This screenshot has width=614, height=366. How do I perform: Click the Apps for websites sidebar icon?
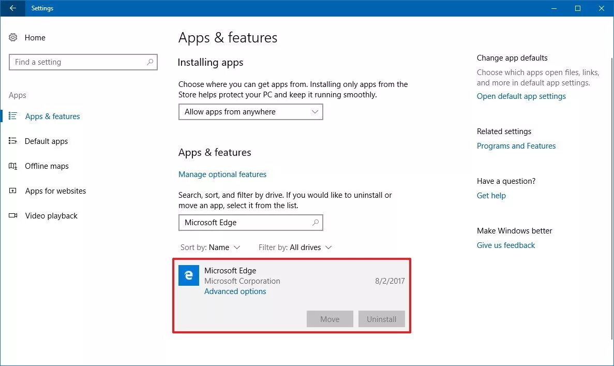tap(12, 191)
